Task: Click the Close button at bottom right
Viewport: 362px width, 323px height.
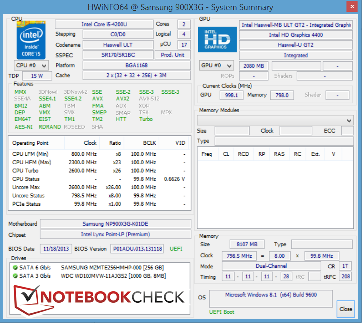Action: [346, 309]
